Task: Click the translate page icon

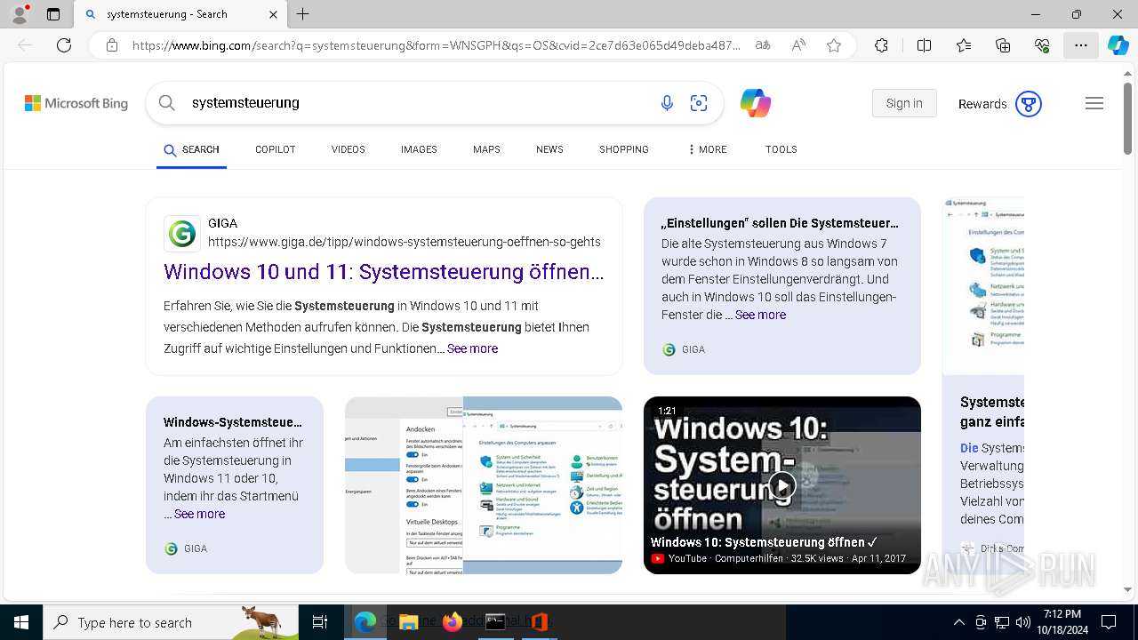Action: [x=763, y=45]
